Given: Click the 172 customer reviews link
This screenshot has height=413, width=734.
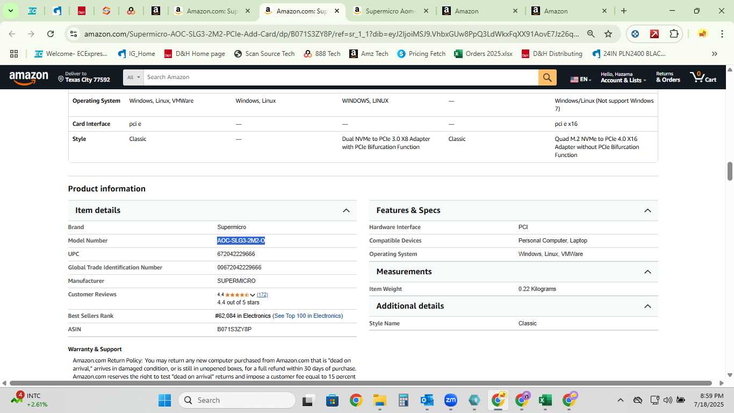Looking at the screenshot, I should click(x=262, y=295).
